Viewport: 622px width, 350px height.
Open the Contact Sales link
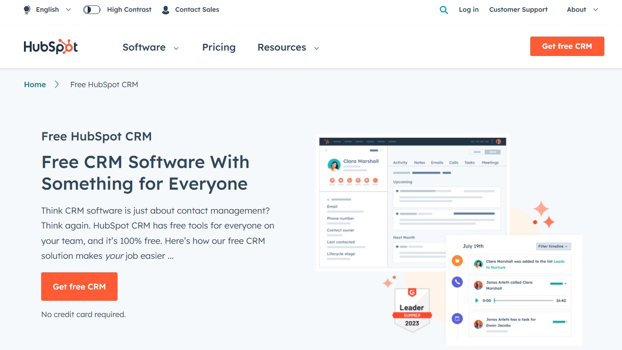[x=197, y=9]
